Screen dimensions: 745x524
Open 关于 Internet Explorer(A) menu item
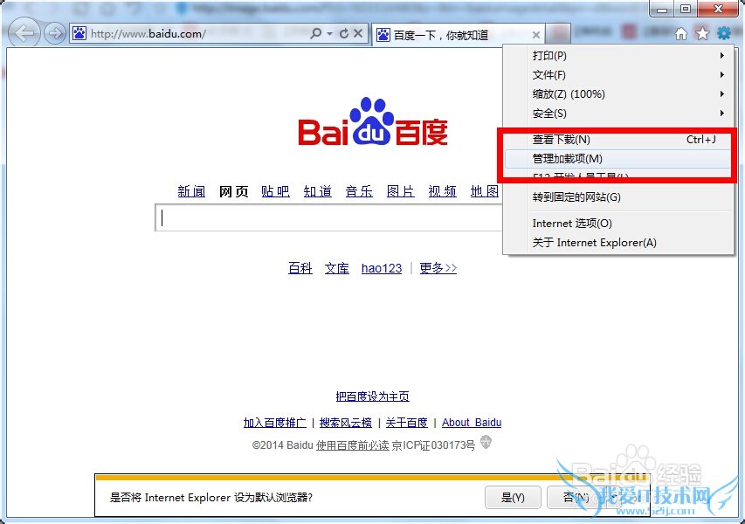point(618,243)
